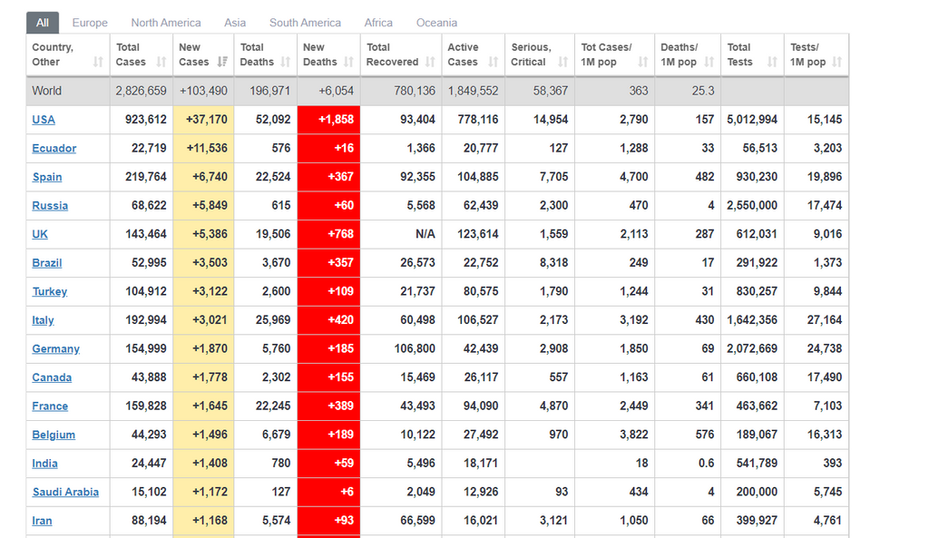Select UK total recovered N/A cell
This screenshot has width=929, height=538.
click(x=401, y=234)
